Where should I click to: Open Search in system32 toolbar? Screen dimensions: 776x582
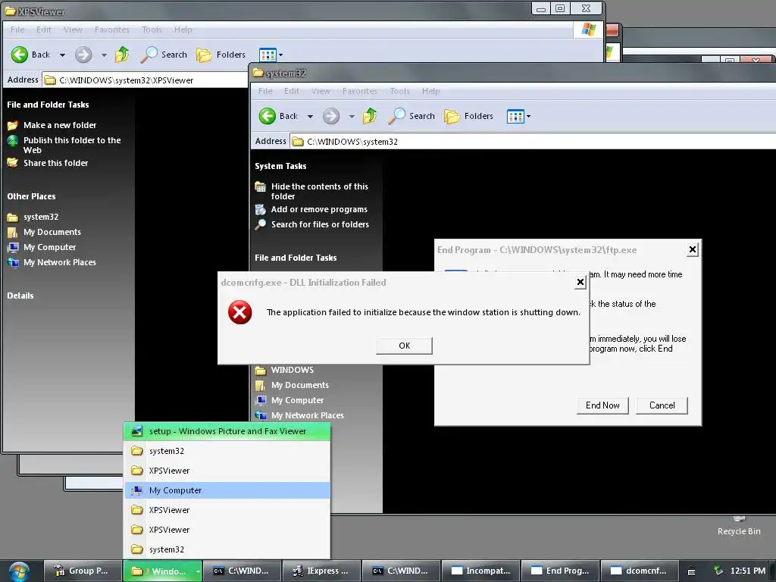411,116
